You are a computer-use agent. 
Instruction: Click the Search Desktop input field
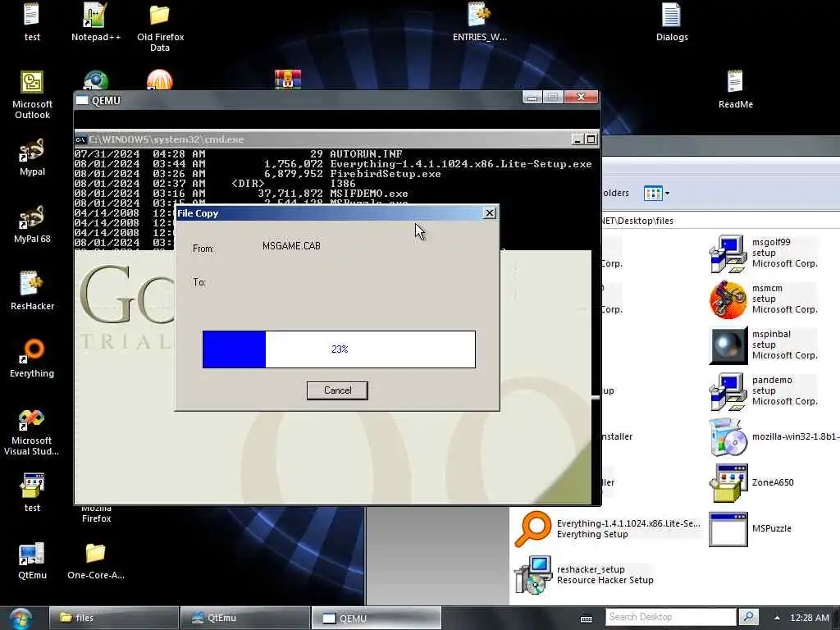pos(671,617)
